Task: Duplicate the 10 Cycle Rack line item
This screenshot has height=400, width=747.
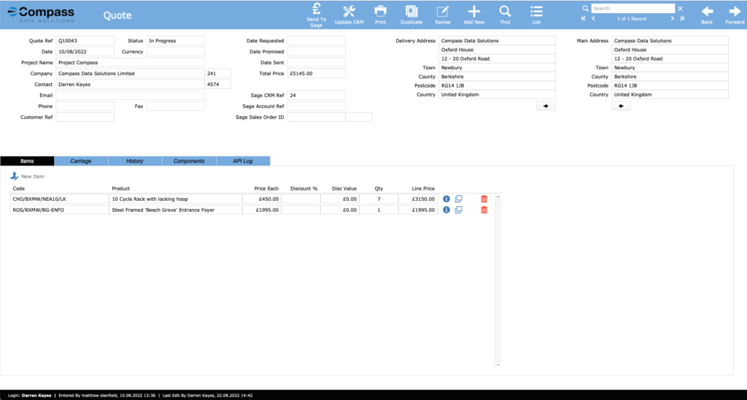Action: click(x=459, y=198)
